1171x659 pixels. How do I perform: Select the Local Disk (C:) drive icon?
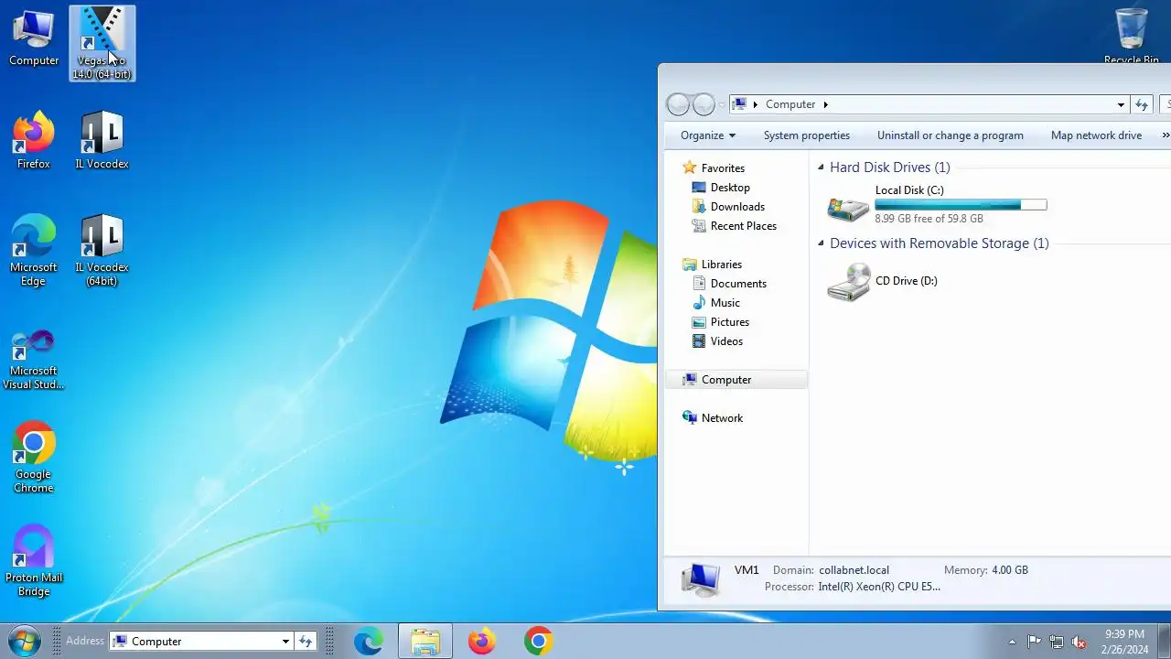[848, 207]
